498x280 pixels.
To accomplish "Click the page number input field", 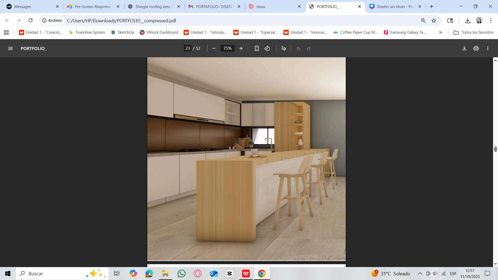I will click(x=188, y=48).
